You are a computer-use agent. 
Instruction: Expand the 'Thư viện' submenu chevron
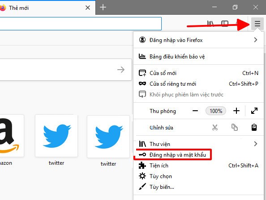[256, 144]
